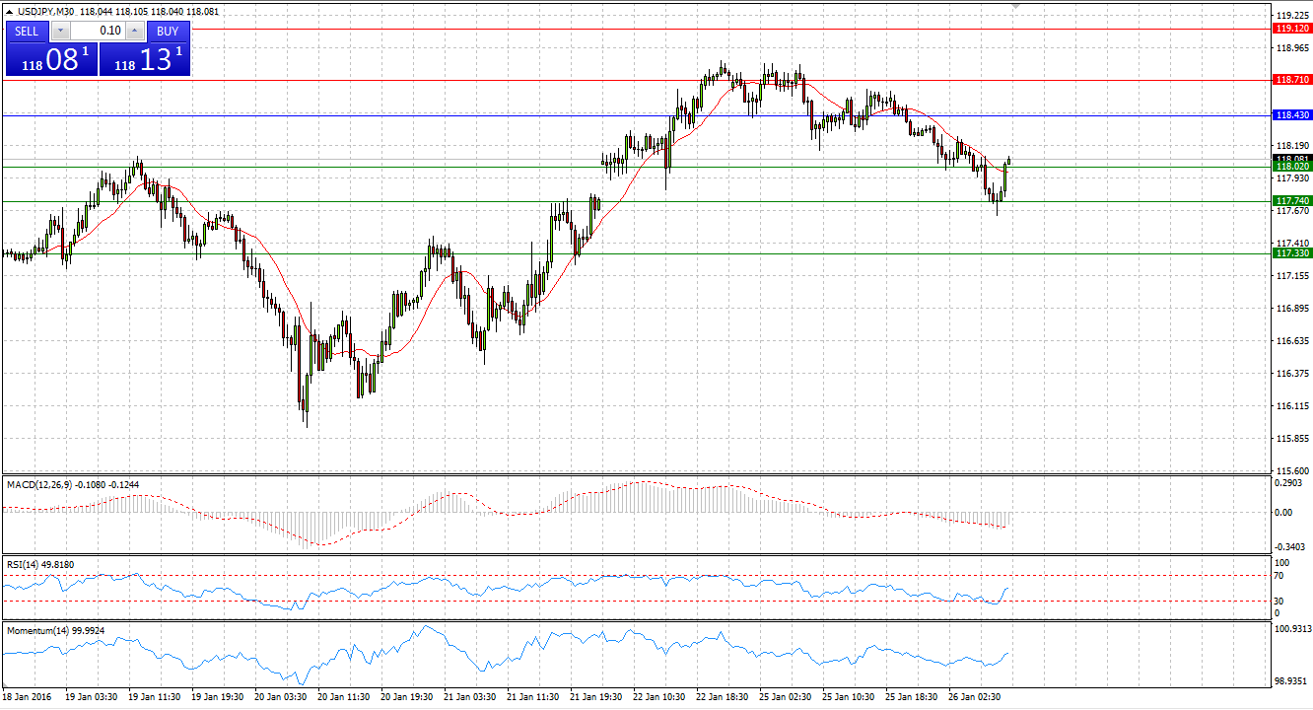The width and height of the screenshot is (1313, 710).
Task: Click the 0.10 volume input field
Action: 96,31
